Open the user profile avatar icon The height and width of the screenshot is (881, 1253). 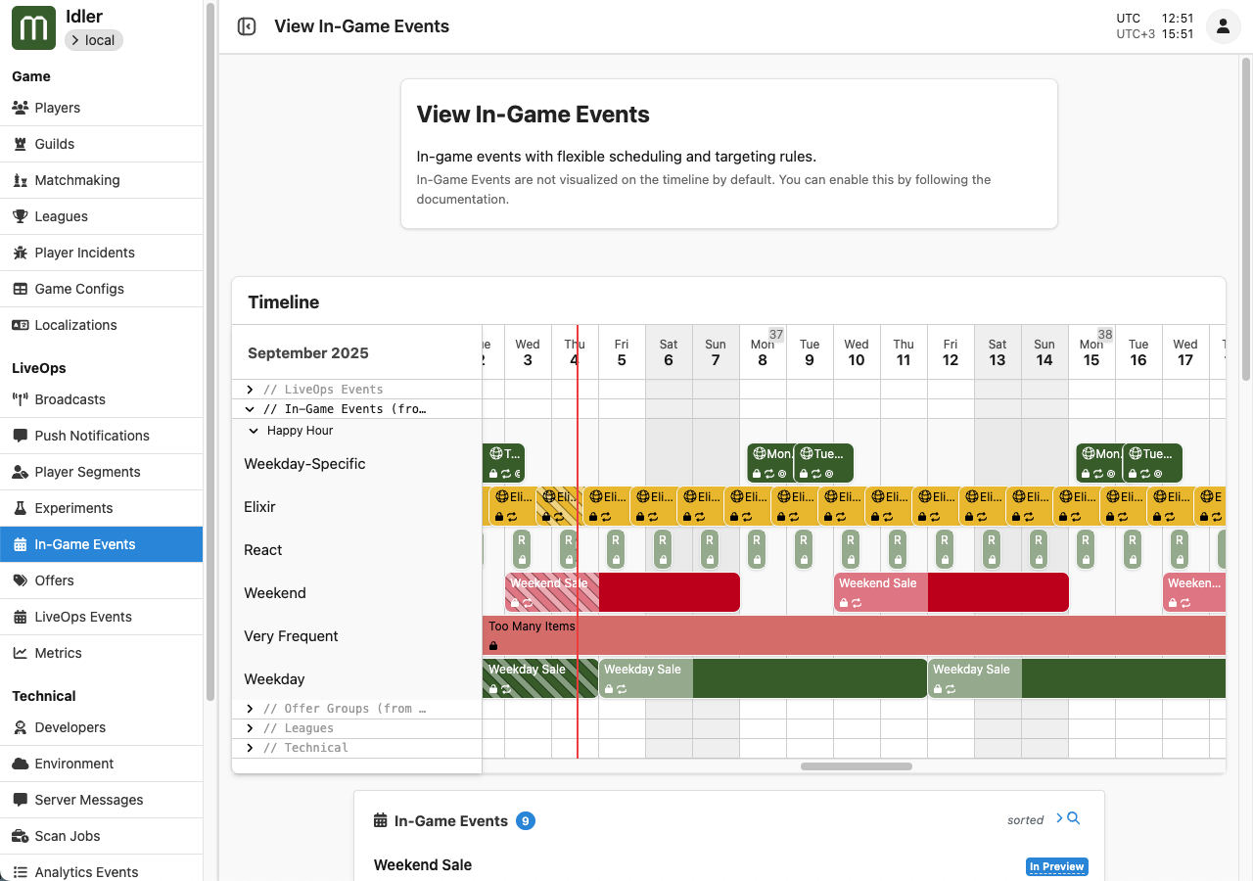1223,27
